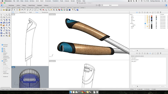The image size is (168, 94).
Task: Collapse the Base layer tree
Action: [x=130, y=23]
